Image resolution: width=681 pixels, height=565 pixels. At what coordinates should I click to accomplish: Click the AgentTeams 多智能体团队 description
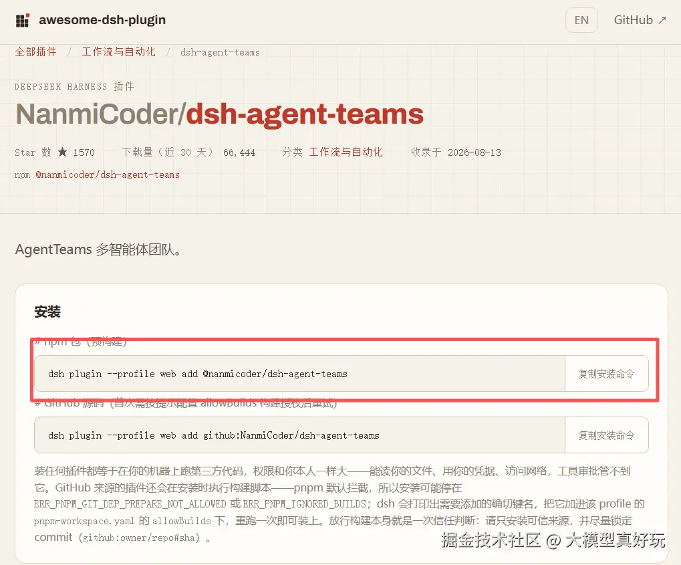pyautogui.click(x=98, y=250)
